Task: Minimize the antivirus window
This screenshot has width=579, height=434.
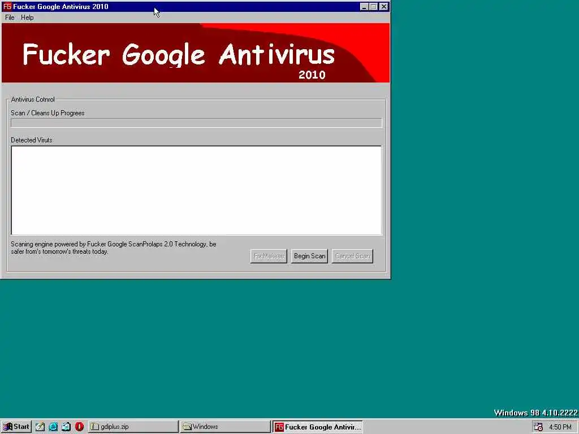Action: (364, 7)
